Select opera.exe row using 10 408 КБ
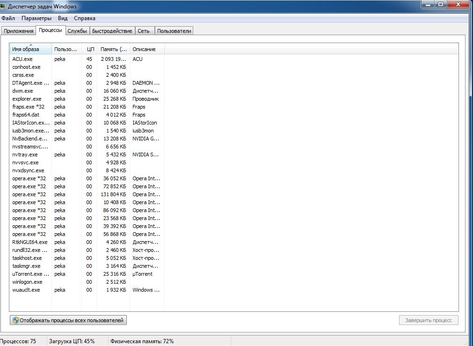The height and width of the screenshot is (346, 473). coord(87,203)
